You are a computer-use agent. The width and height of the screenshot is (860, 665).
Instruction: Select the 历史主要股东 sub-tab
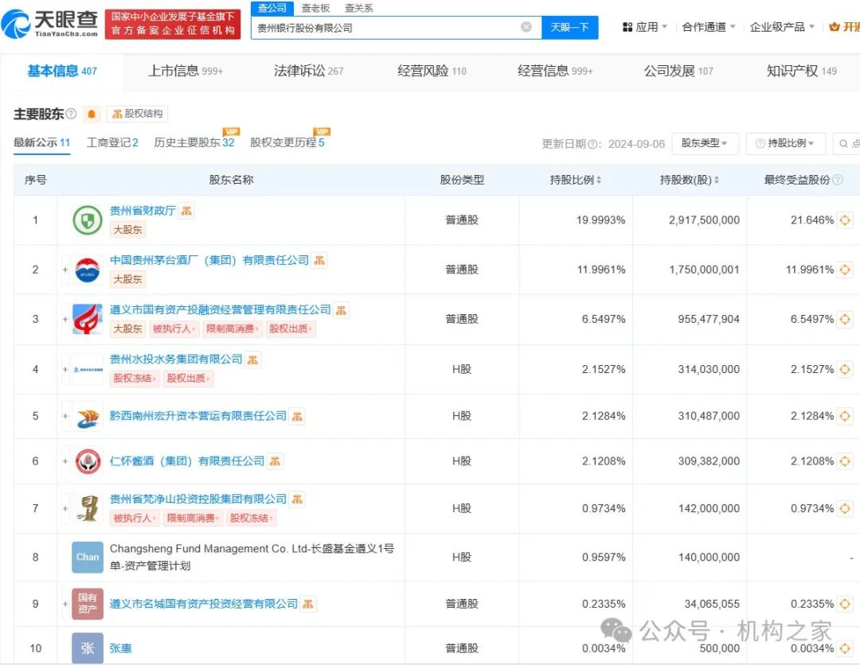[x=194, y=142]
